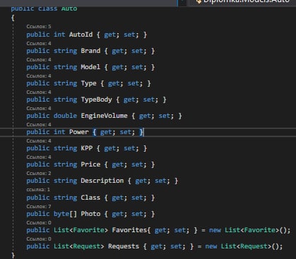The image size is (296, 259).
Task: Open the 'Ссылок: 2' references above Description
Action: click(39, 173)
